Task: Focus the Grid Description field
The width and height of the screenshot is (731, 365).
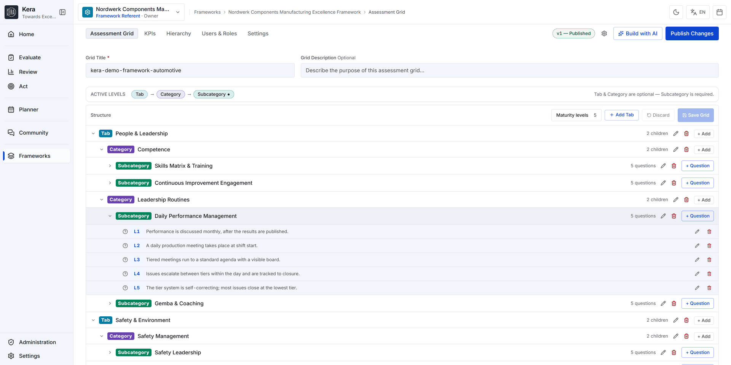Action: pos(509,70)
